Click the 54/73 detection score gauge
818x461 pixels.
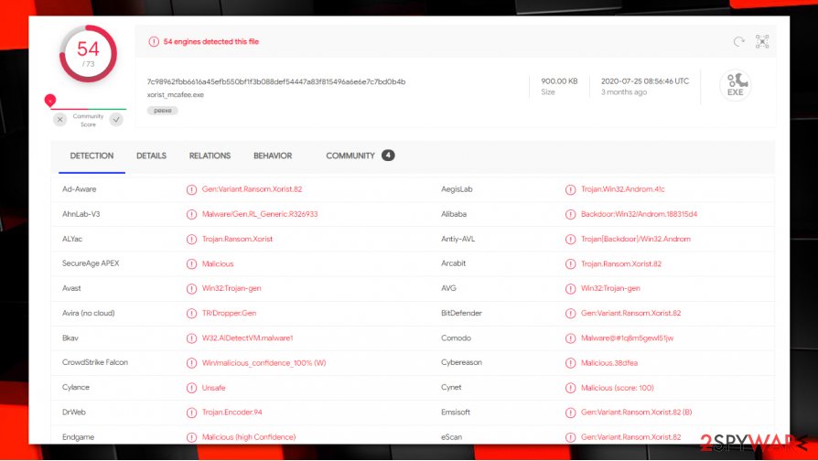88,54
